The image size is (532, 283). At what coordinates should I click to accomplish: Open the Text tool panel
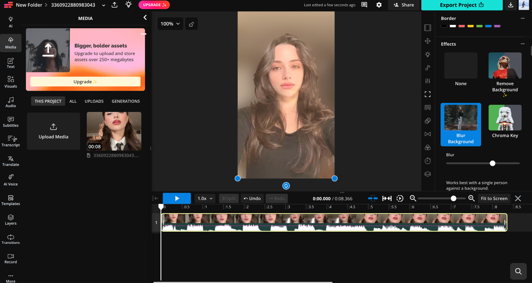coord(11,63)
